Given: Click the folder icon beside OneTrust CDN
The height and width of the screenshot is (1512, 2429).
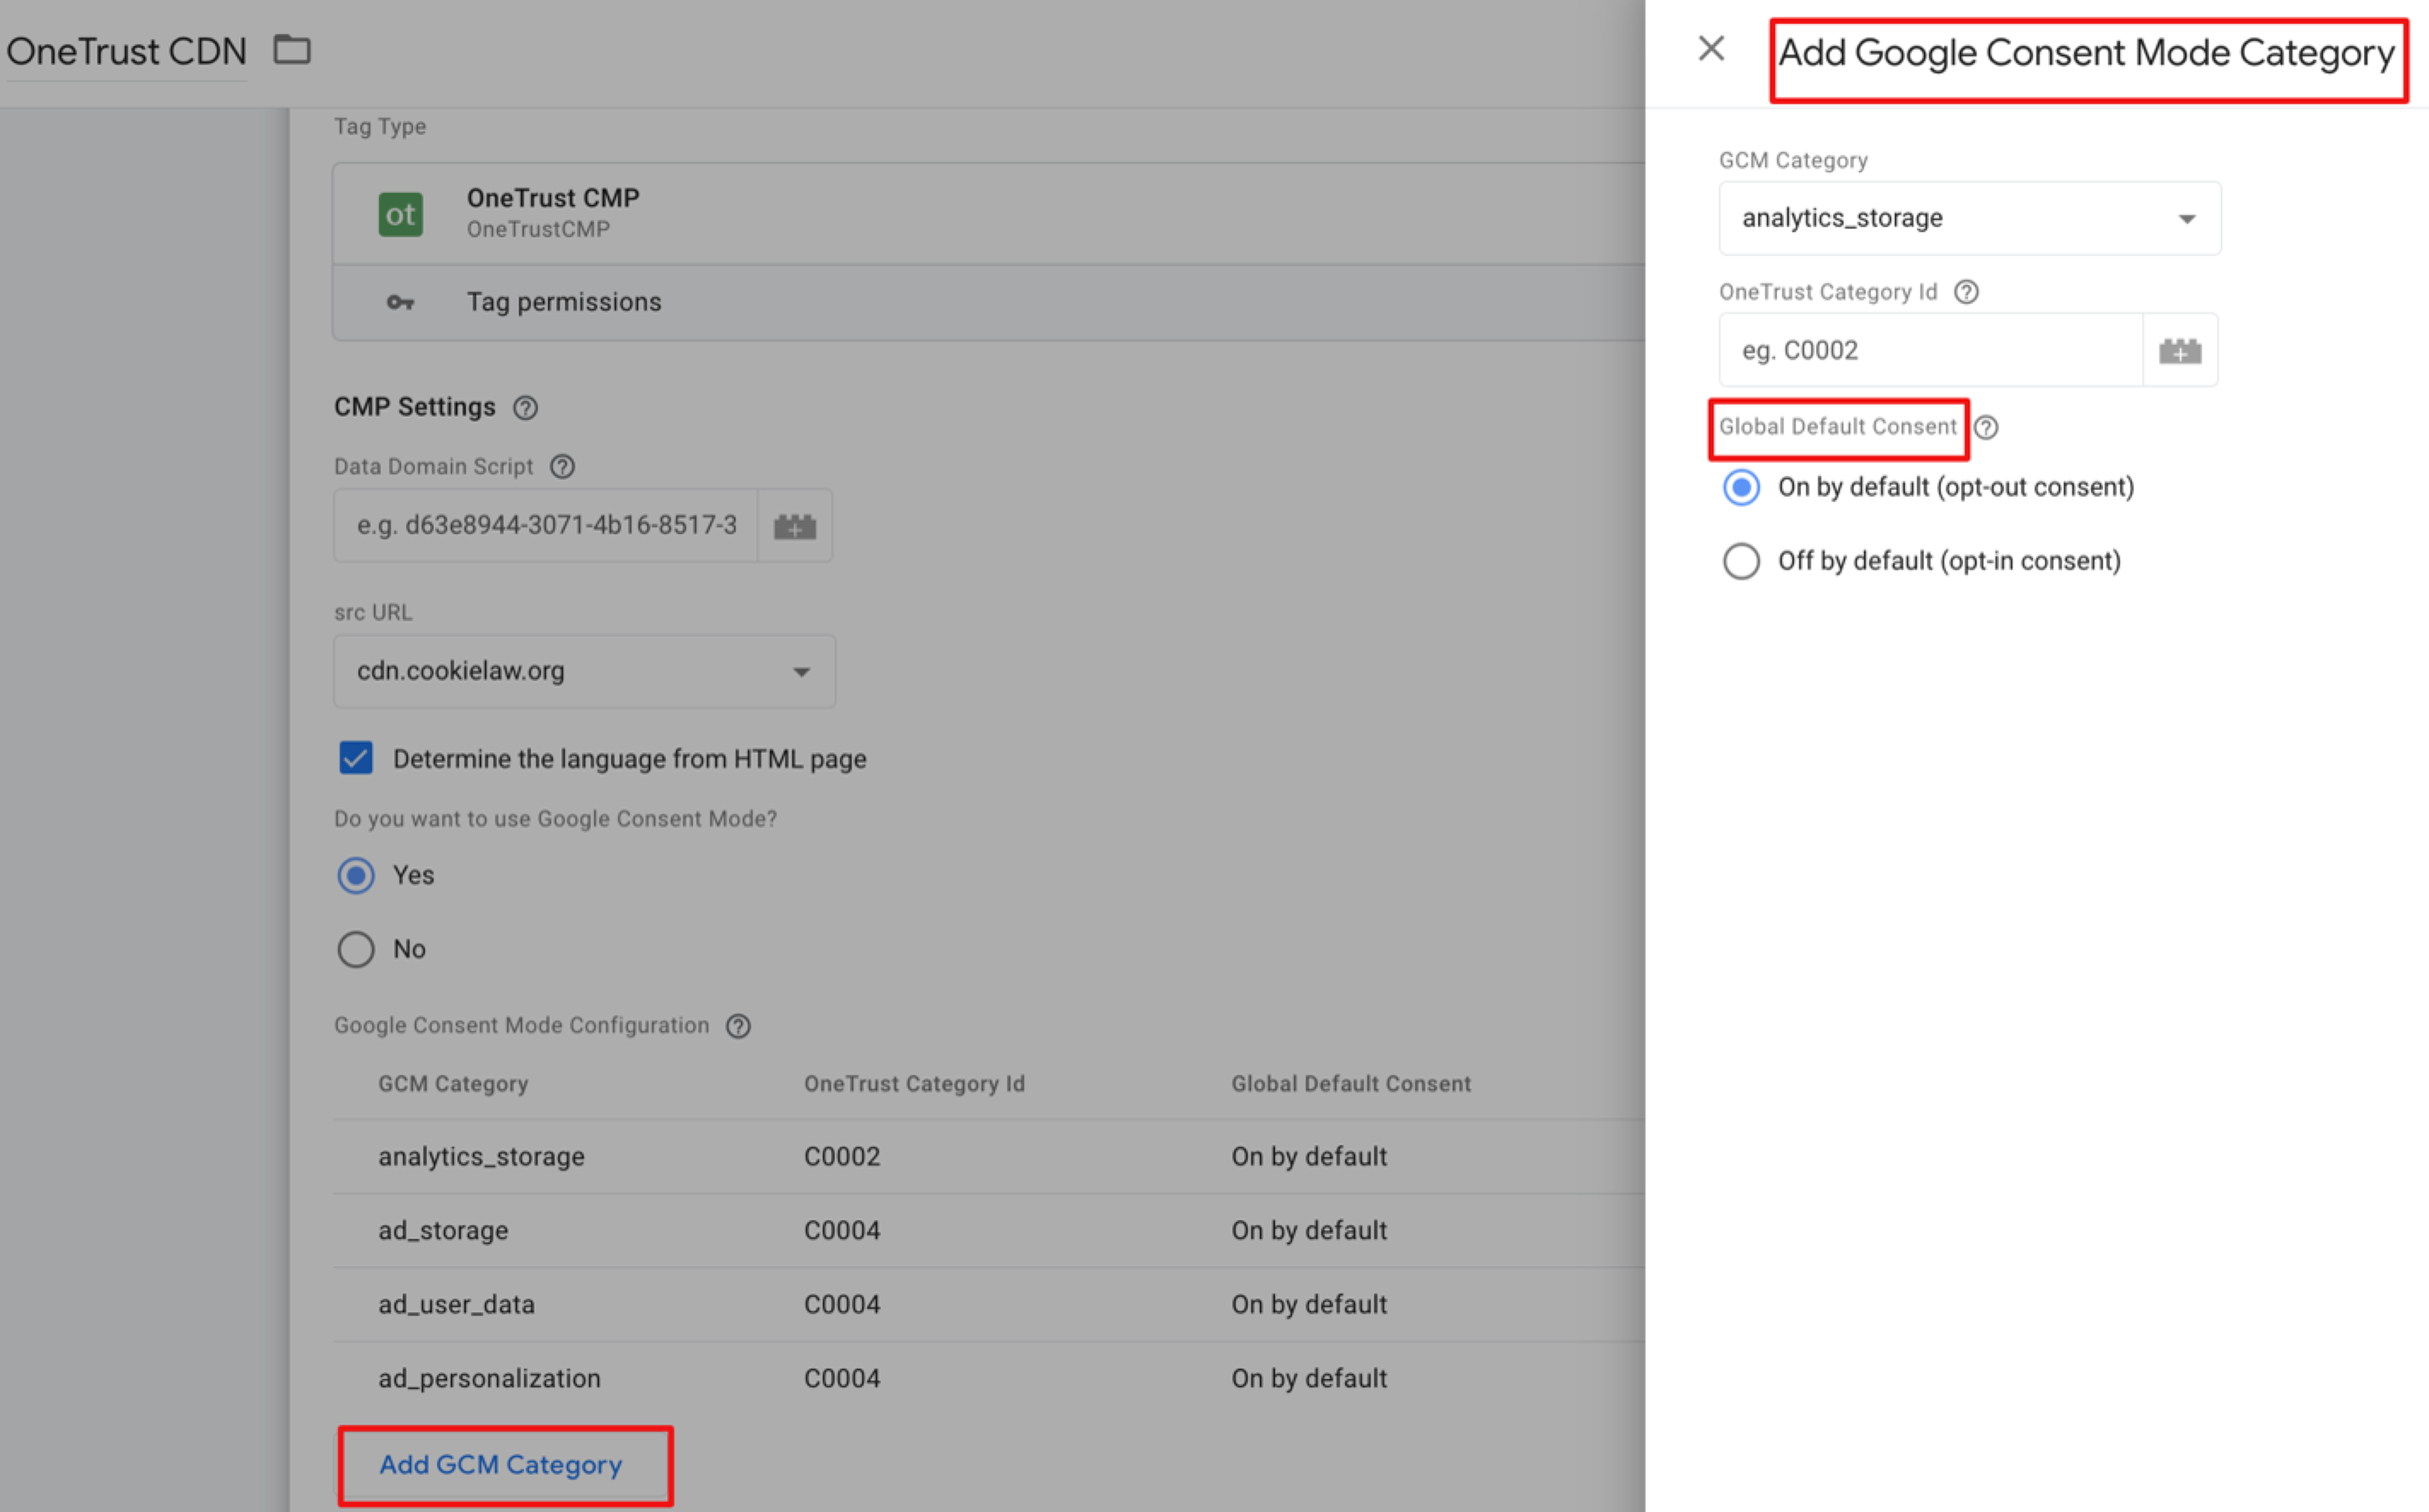Looking at the screenshot, I should pyautogui.click(x=292, y=49).
